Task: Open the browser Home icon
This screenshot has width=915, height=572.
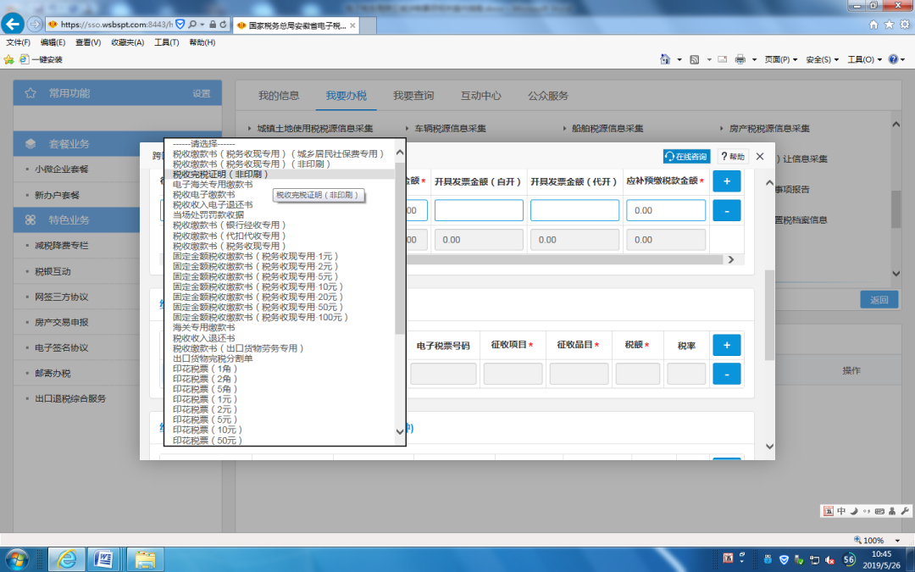Action: (x=873, y=25)
